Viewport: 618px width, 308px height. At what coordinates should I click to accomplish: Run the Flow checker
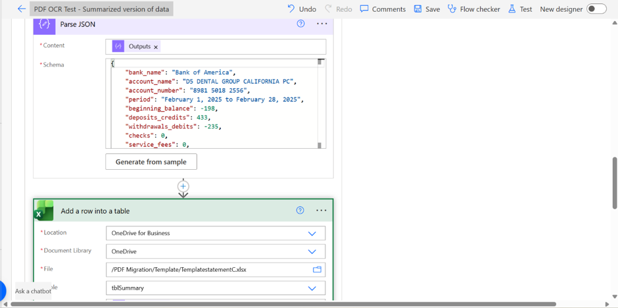pos(474,9)
